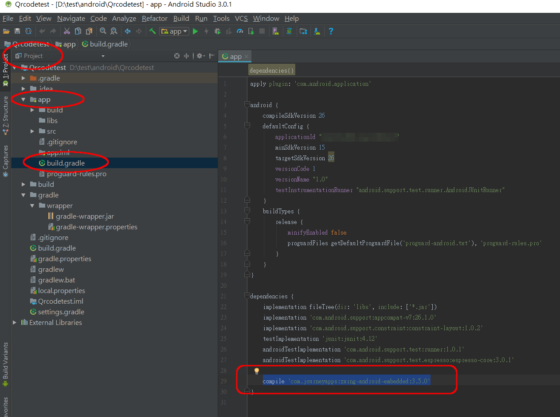Run app with green play button
This screenshot has height=417, width=560.
click(x=195, y=31)
